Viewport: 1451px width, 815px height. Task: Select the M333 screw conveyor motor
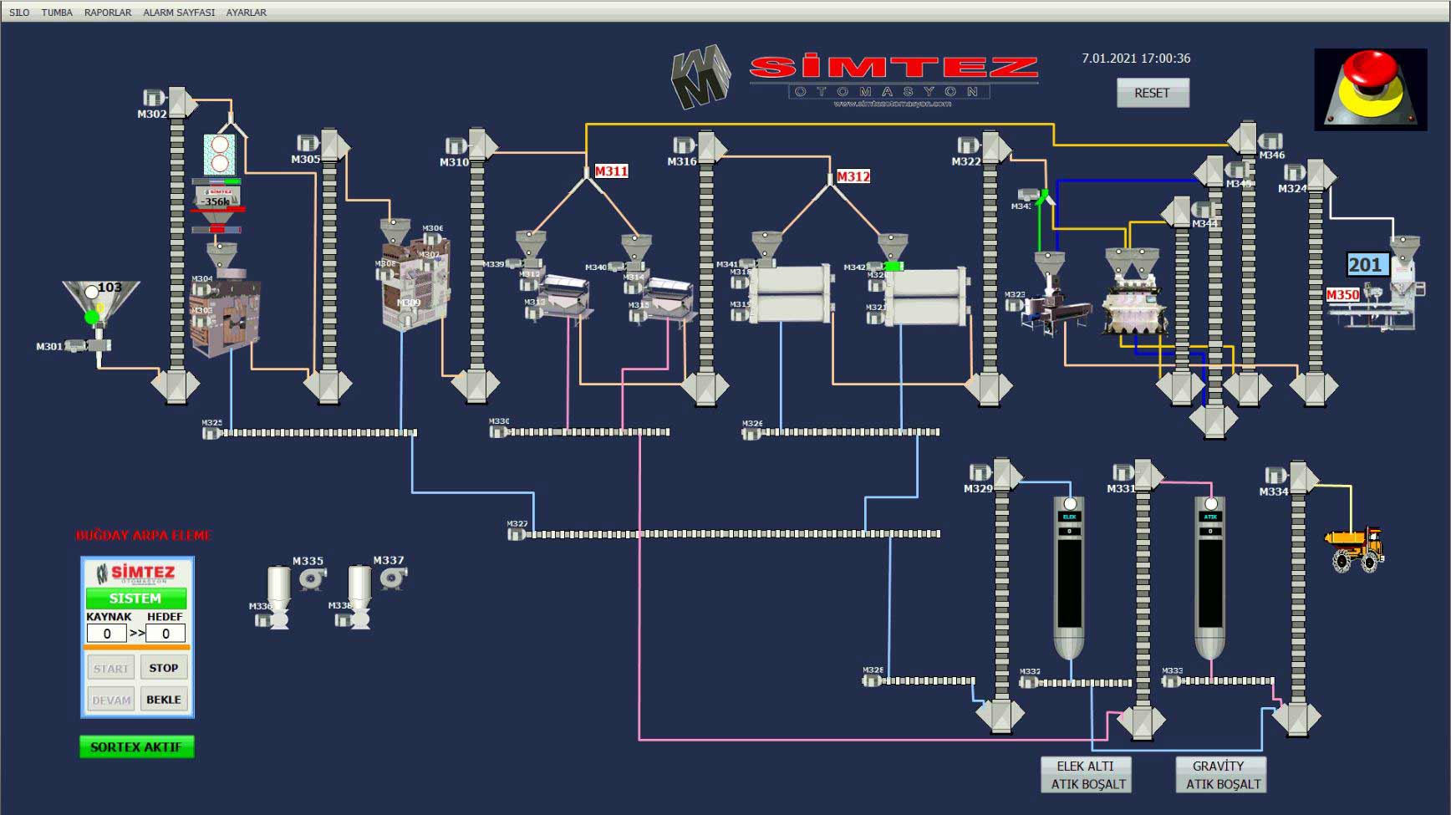coord(1171,681)
